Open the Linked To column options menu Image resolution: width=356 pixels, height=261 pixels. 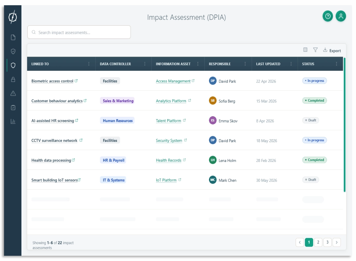point(89,64)
